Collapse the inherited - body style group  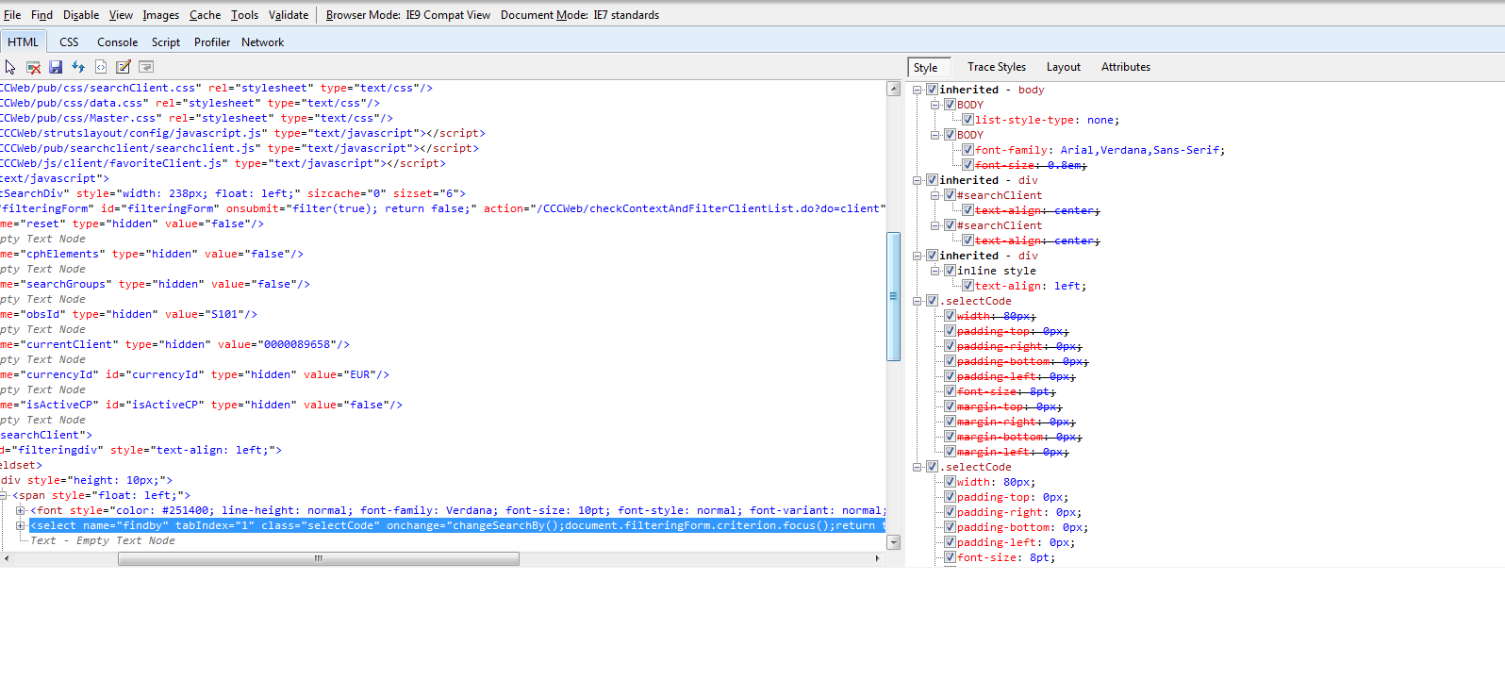pos(918,90)
